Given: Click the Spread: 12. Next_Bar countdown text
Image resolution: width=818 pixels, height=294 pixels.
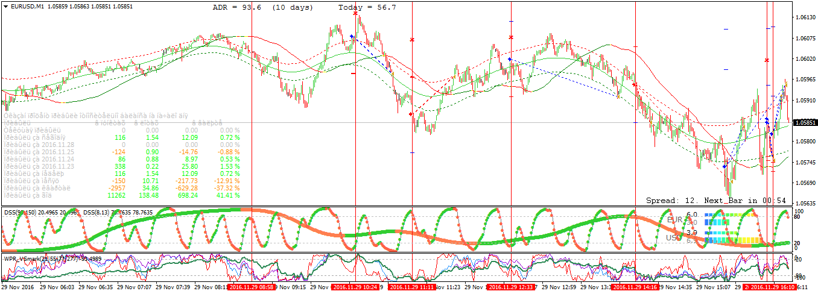Looking at the screenshot, I should 716,200.
